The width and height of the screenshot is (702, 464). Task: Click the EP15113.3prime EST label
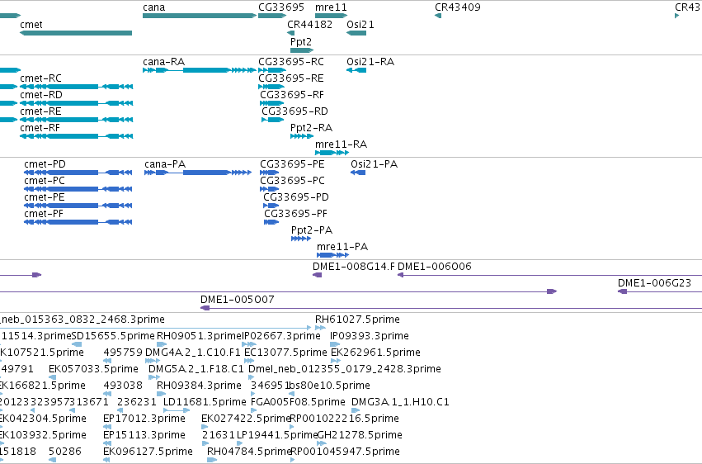pos(144,436)
